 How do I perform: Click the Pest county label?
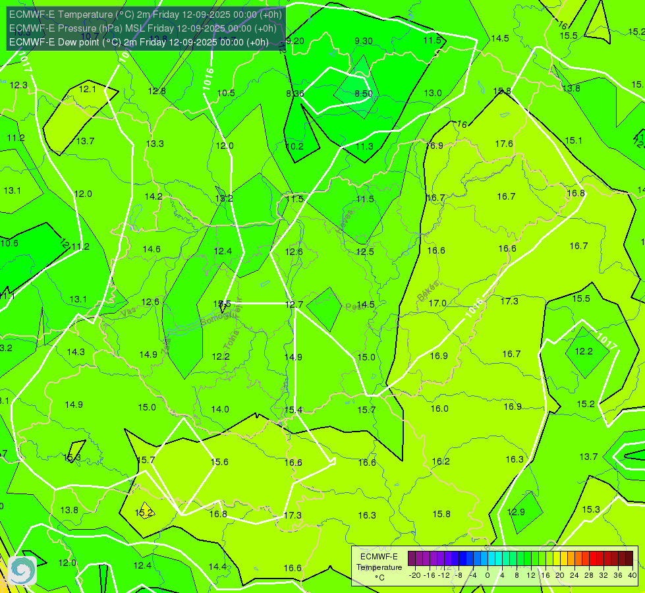click(355, 307)
